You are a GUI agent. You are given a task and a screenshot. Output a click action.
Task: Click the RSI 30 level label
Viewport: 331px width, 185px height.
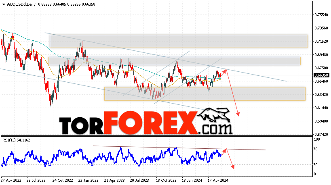(x=316, y=164)
